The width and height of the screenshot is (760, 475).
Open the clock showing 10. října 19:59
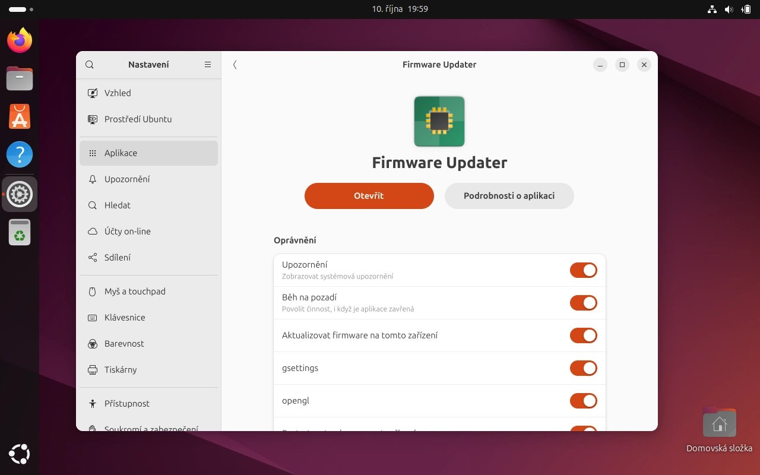tap(400, 9)
